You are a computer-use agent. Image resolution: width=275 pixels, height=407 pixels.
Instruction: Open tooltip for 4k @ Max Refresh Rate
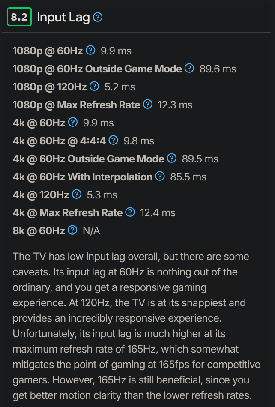coord(130,212)
